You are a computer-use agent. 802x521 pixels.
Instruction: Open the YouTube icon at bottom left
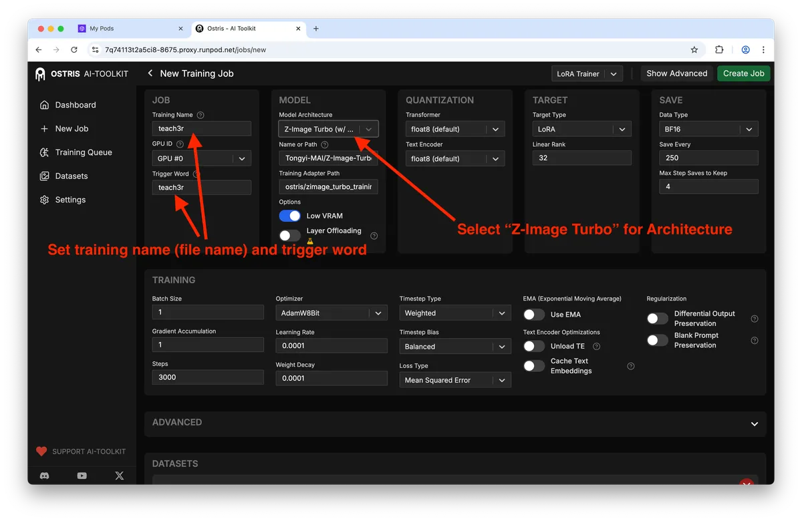pos(82,476)
